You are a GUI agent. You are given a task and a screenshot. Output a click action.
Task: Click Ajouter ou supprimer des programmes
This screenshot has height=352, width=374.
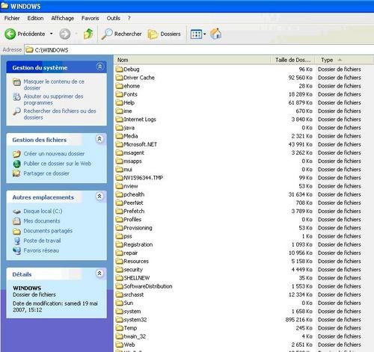pyautogui.click(x=53, y=99)
